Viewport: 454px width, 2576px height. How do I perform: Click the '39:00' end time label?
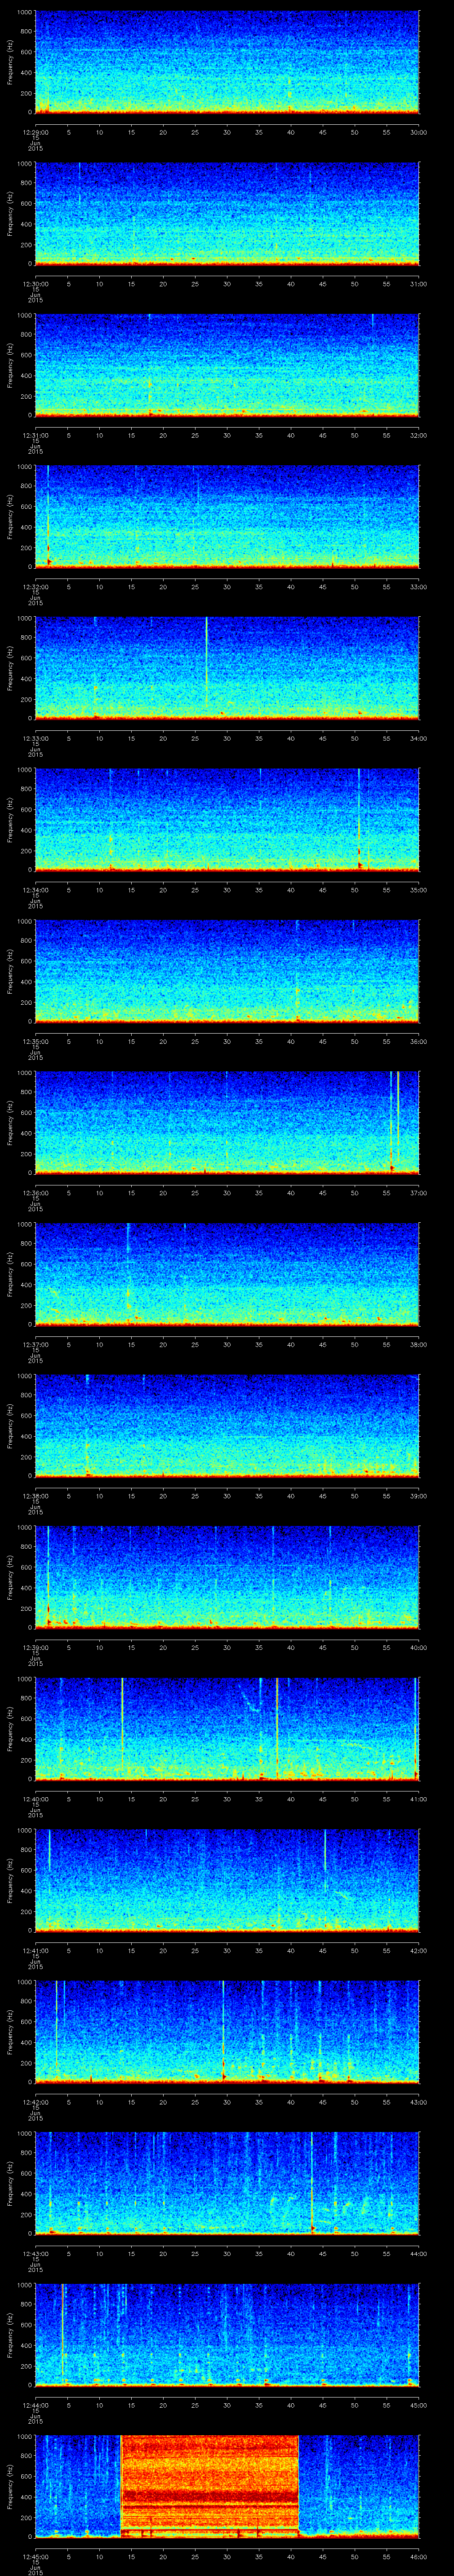pos(418,1495)
